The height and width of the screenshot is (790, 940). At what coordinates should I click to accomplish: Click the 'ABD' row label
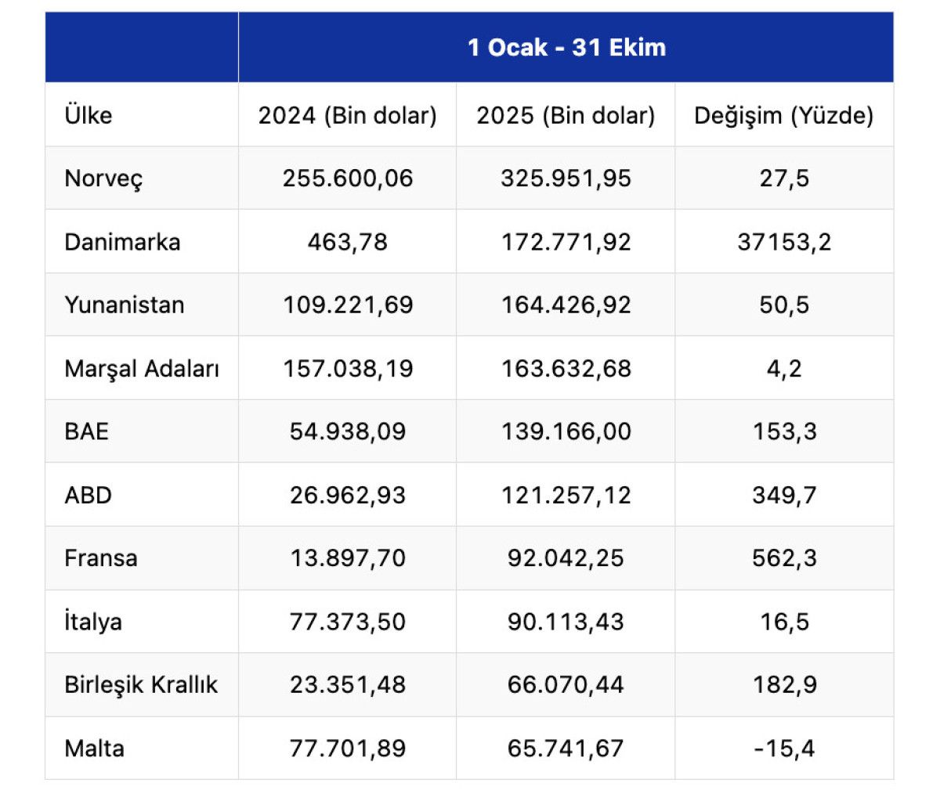point(89,495)
